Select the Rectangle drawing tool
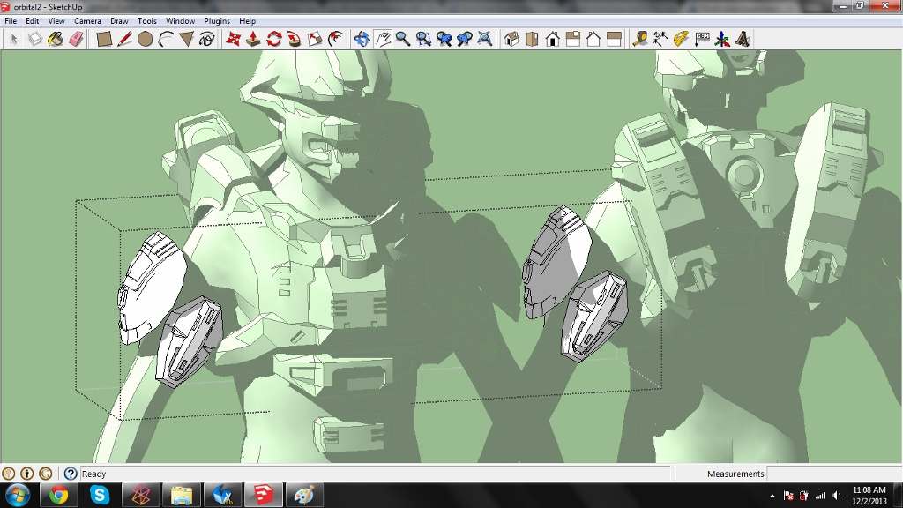This screenshot has width=903, height=508. click(104, 39)
